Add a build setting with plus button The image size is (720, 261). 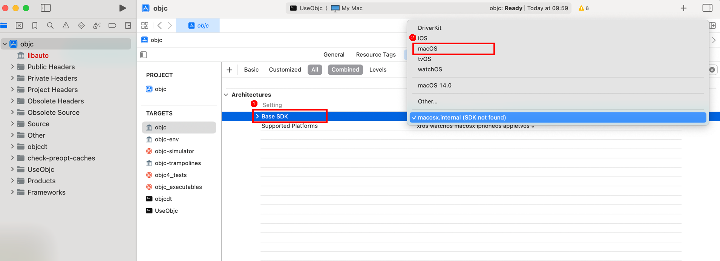(x=229, y=70)
